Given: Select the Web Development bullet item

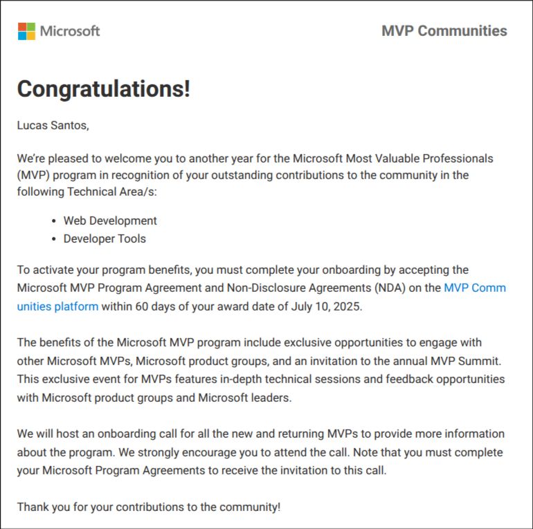Looking at the screenshot, I should (110, 221).
